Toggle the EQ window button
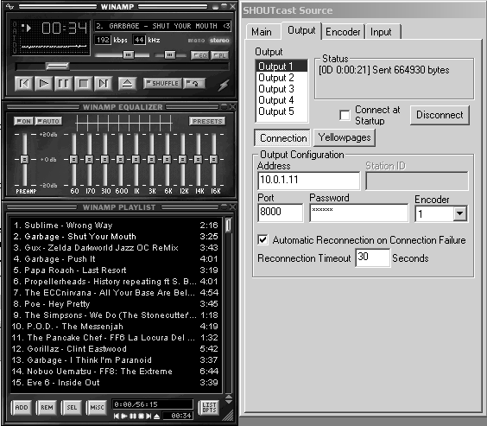Image resolution: width=487 pixels, height=426 pixels. 199,55
